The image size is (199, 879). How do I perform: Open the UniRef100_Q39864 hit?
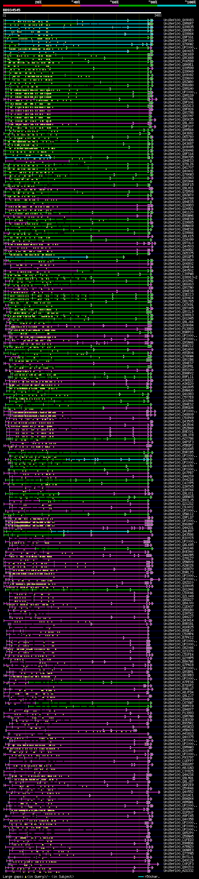(178, 34)
